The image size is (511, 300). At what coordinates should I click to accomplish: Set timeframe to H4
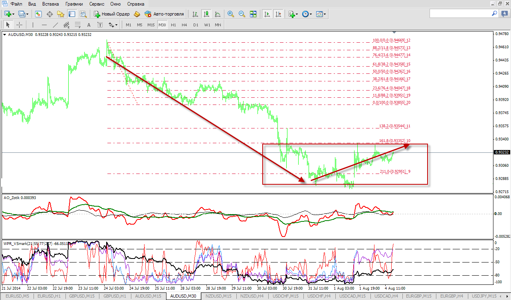(184, 25)
